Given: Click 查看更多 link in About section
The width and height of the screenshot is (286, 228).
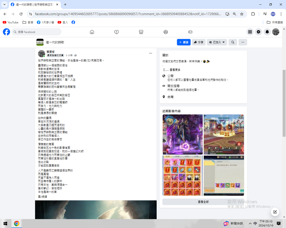Looking at the screenshot, I should click(x=175, y=70).
